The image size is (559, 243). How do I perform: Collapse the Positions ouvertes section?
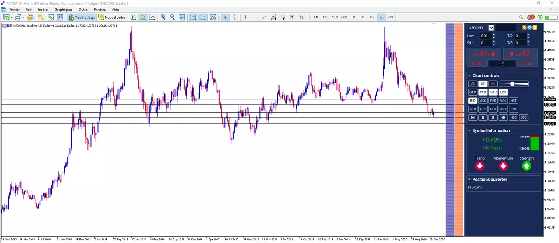(x=469, y=179)
